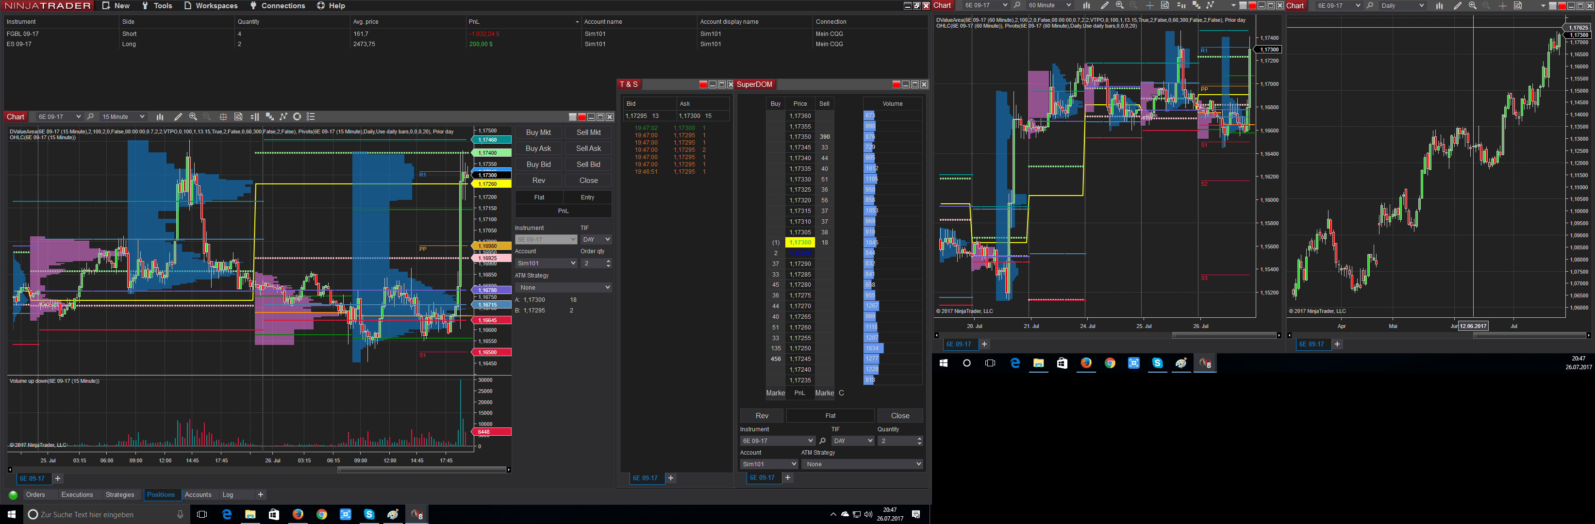Toggle Chart Trader panel in 15 Minute chart
The height and width of the screenshot is (524, 1595).
[x=254, y=117]
